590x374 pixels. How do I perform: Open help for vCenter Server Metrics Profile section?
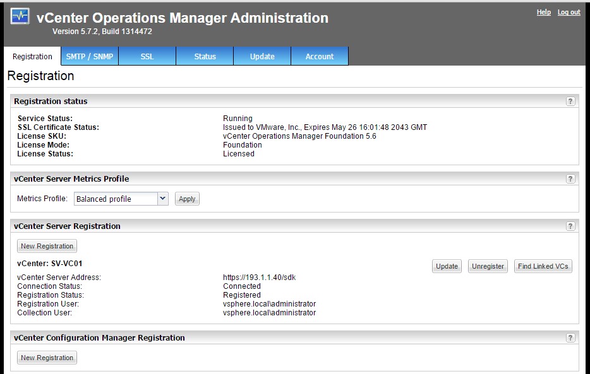click(570, 178)
